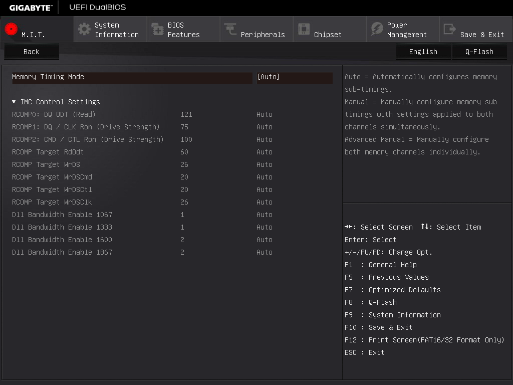Screen dimensions: 513x385
Task: Click the red M.I.T. gauge icon
Action: (11, 29)
